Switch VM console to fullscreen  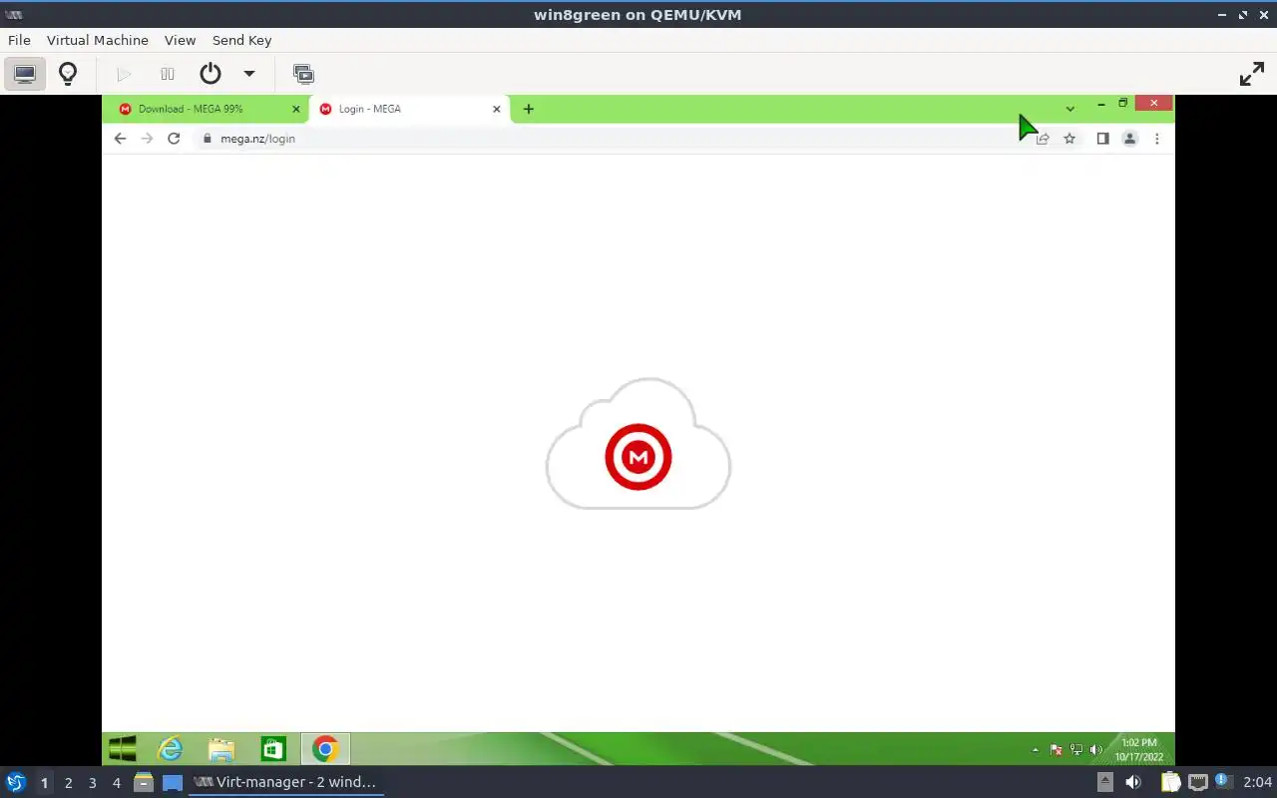(1251, 74)
